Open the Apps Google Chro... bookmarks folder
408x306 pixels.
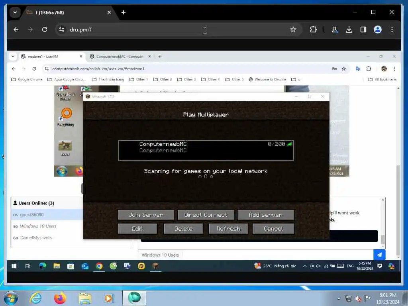[x=67, y=79]
